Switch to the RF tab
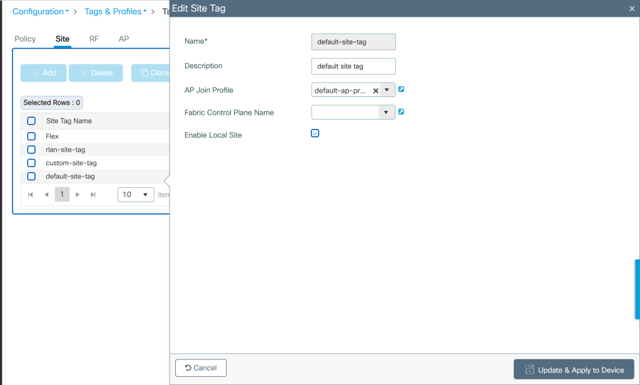 click(x=94, y=39)
